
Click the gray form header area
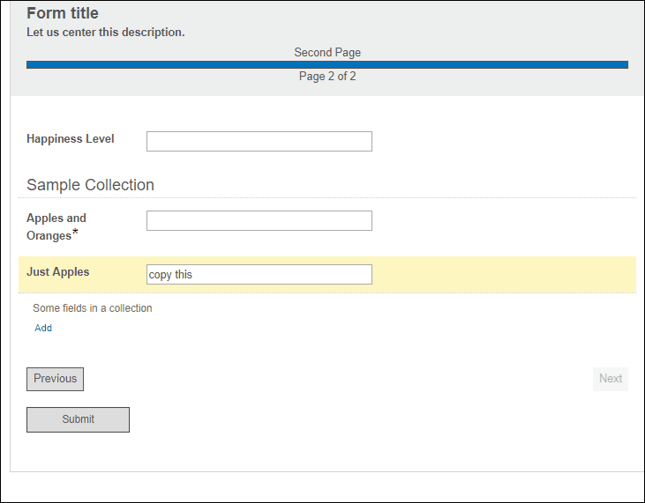[x=327, y=48]
